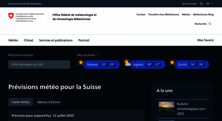Image resolution: width=222 pixels, height=121 pixels.
Task: Click the partly cloudy icon next to Lugano
Action: pos(127,62)
